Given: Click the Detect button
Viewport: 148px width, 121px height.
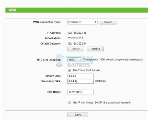Looking at the screenshot, I should coord(108,22).
